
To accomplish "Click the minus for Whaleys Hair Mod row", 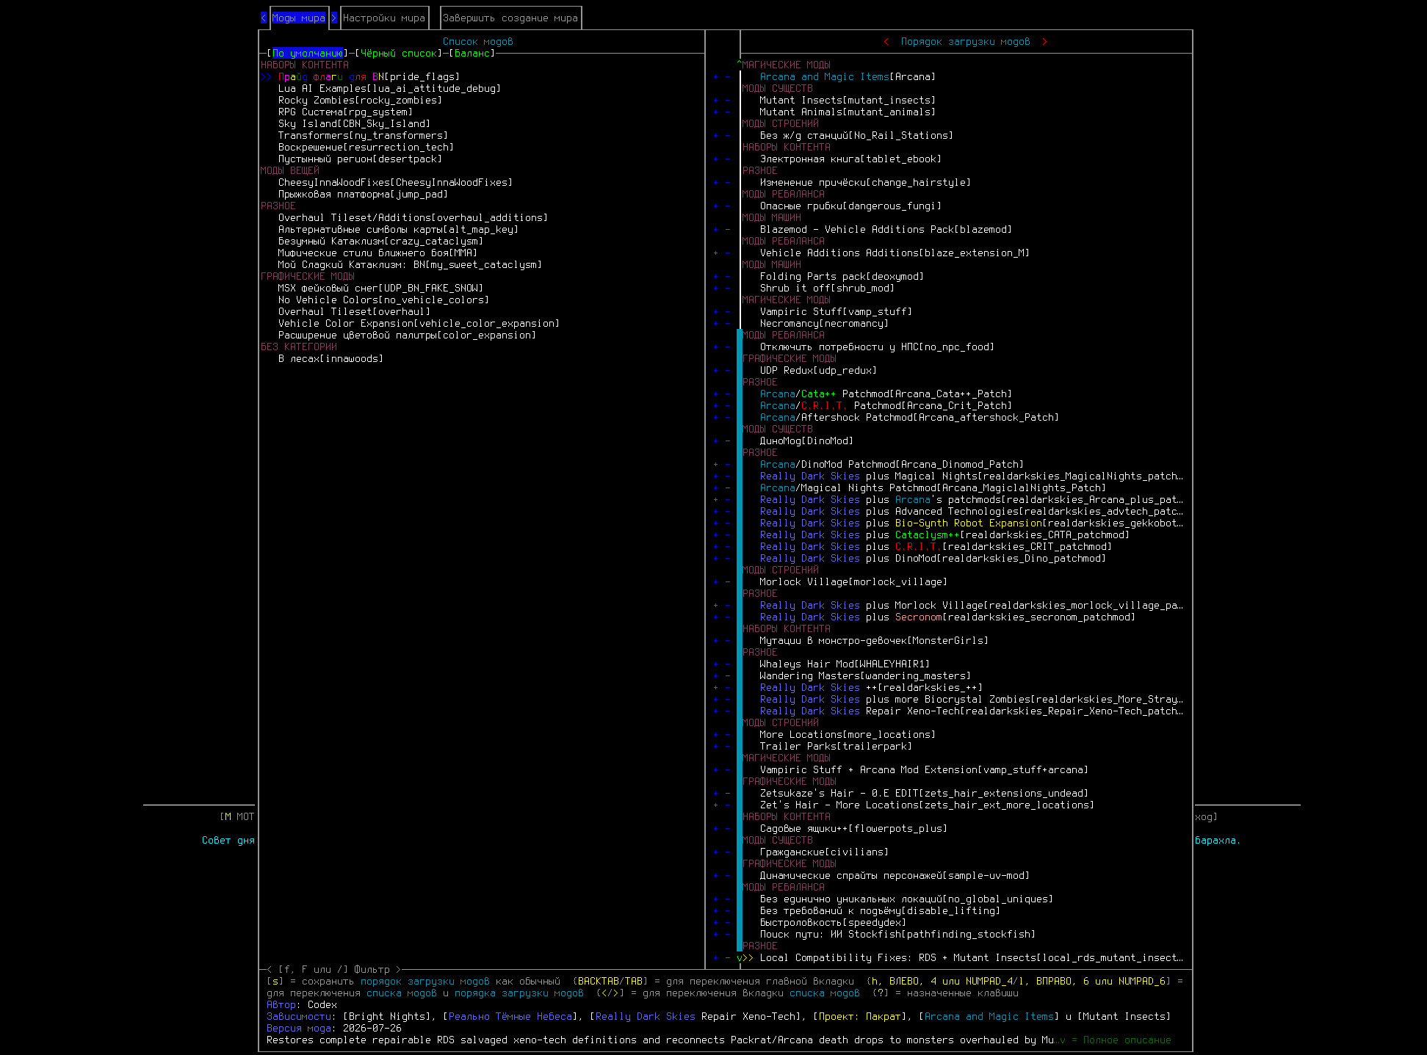I will 728,664.
